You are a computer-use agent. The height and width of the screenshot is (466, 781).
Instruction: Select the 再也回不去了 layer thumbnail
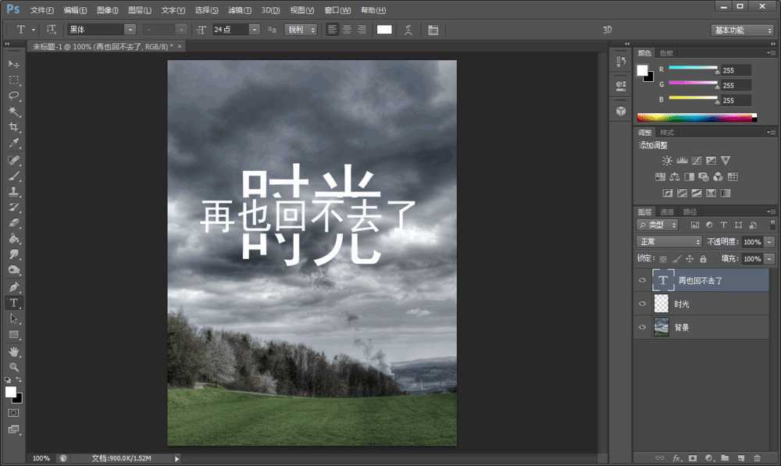(x=662, y=279)
